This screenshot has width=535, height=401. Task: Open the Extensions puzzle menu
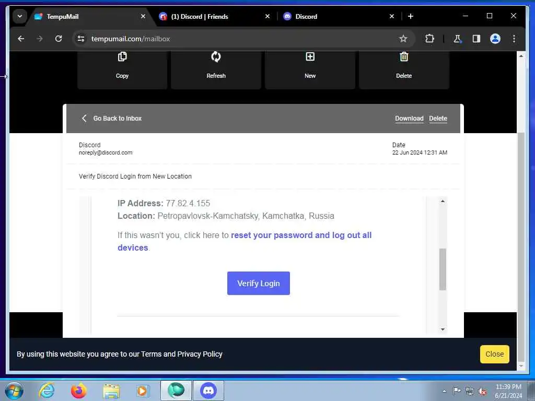[x=429, y=39]
